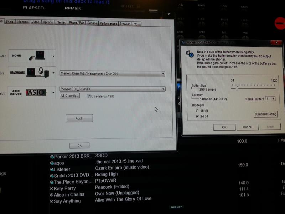Select Ozark Empire (music video) title
Viewport: 285px width, 214px height.
[x=122, y=168]
